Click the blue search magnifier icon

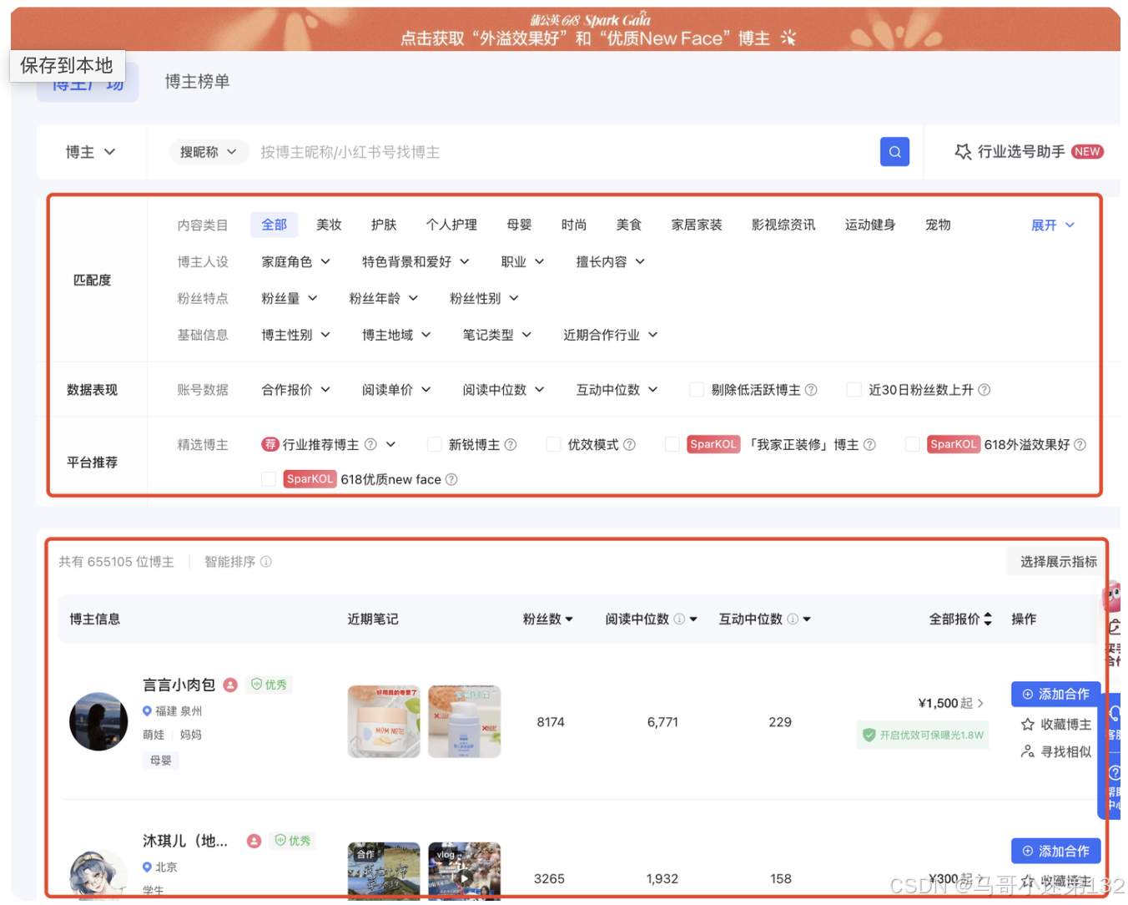tap(894, 151)
